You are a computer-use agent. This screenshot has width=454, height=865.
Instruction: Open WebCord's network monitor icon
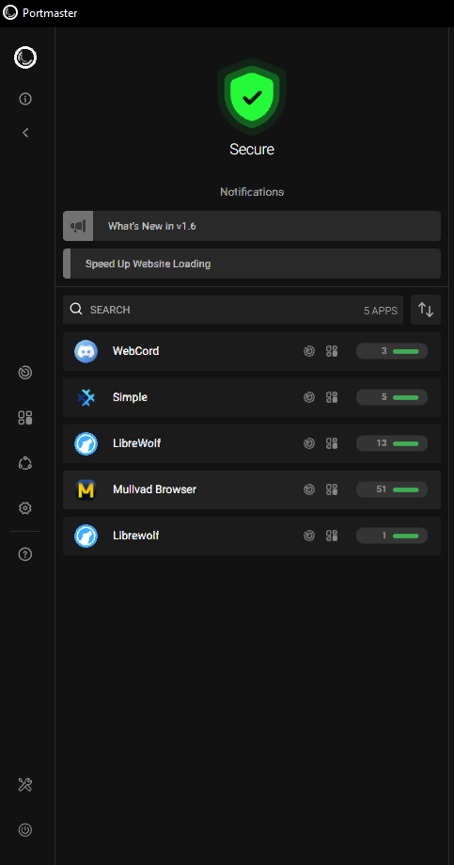click(309, 351)
